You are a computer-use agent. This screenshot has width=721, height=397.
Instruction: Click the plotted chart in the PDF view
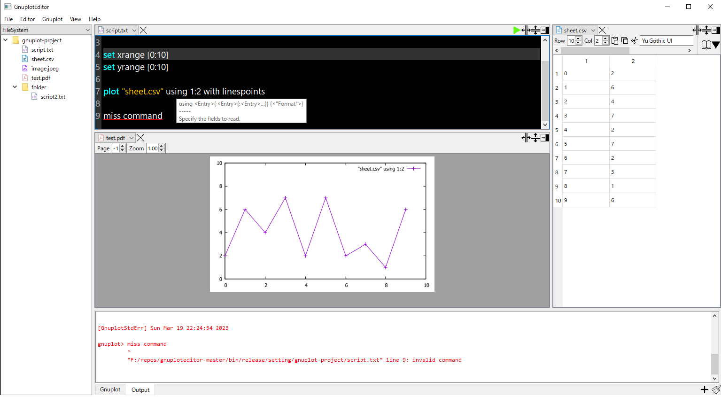point(322,224)
